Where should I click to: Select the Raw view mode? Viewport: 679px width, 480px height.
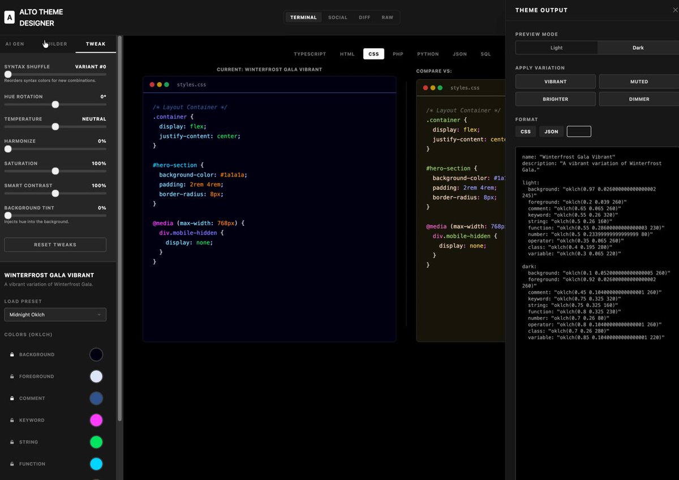[387, 18]
